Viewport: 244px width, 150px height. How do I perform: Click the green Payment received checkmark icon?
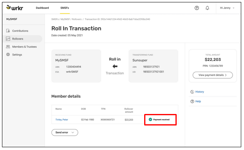[x=151, y=120]
